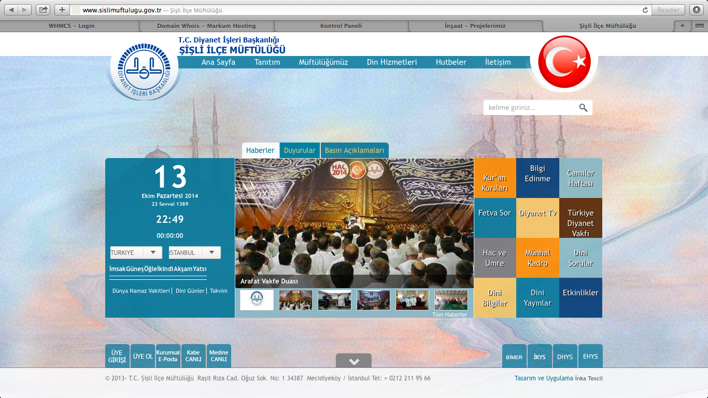Viewport: 708px width, 398px height.
Task: Open the Basın Açıklamaları tab
Action: point(355,150)
